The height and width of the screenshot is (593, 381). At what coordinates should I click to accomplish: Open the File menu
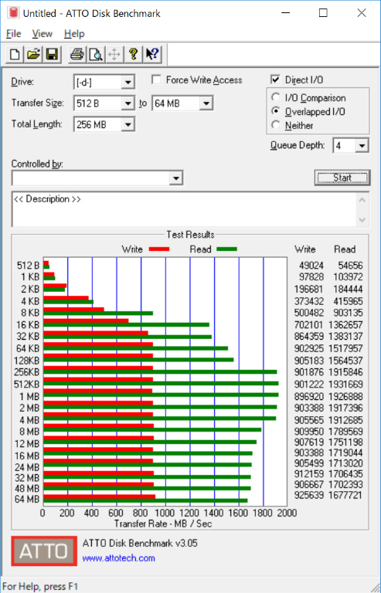point(13,34)
